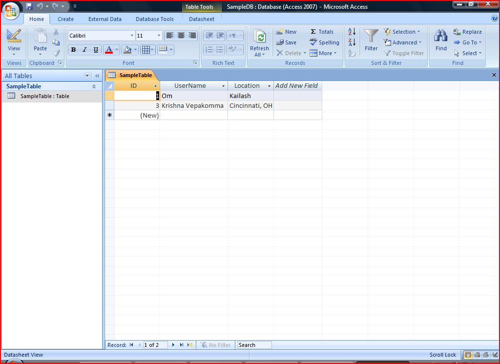The width and height of the screenshot is (500, 364).
Task: Open the Location column filter dropdown arrow
Action: (269, 86)
